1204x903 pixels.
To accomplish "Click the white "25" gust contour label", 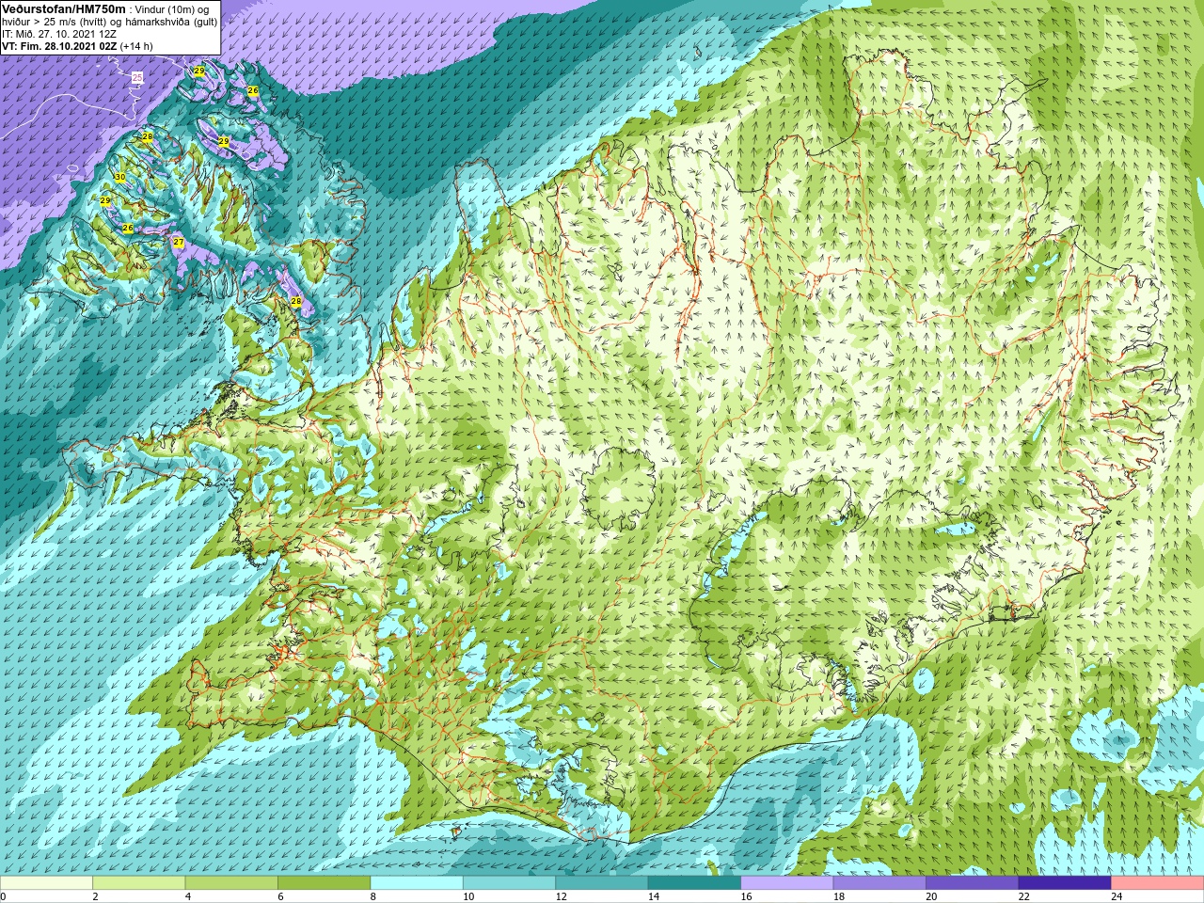I will coord(137,77).
